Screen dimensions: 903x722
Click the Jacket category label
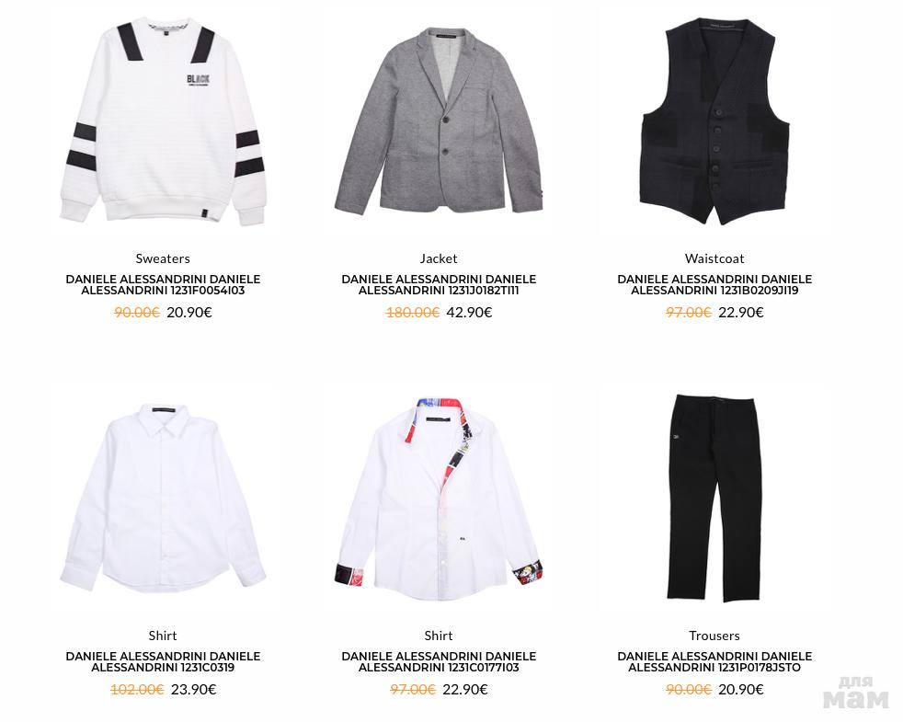tap(439, 258)
